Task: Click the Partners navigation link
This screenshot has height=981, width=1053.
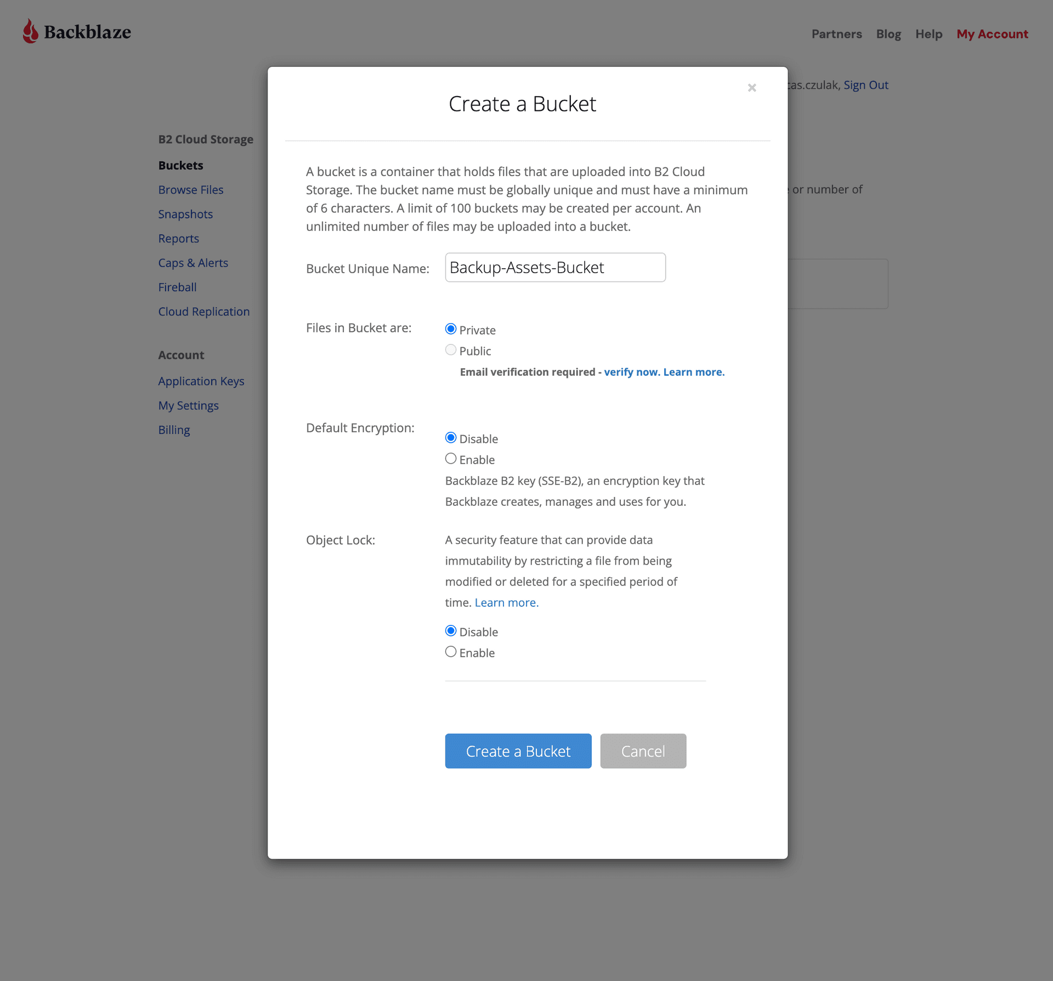Action: pyautogui.click(x=835, y=33)
